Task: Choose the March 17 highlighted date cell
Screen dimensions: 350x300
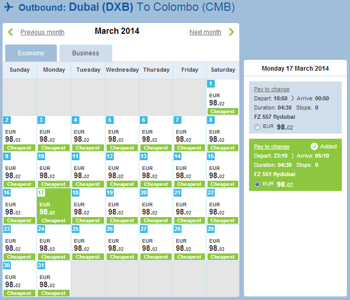Action: click(x=54, y=206)
